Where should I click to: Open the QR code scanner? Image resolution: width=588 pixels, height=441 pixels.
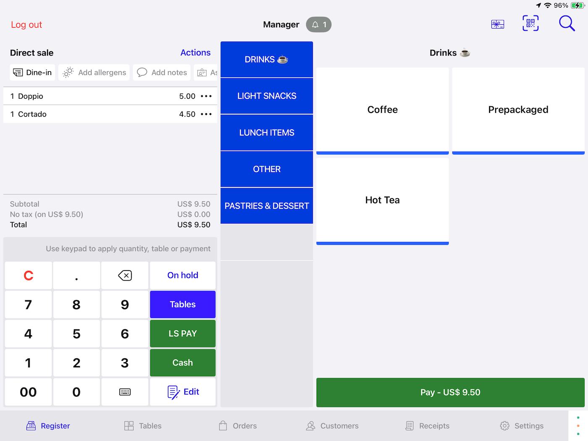(530, 24)
